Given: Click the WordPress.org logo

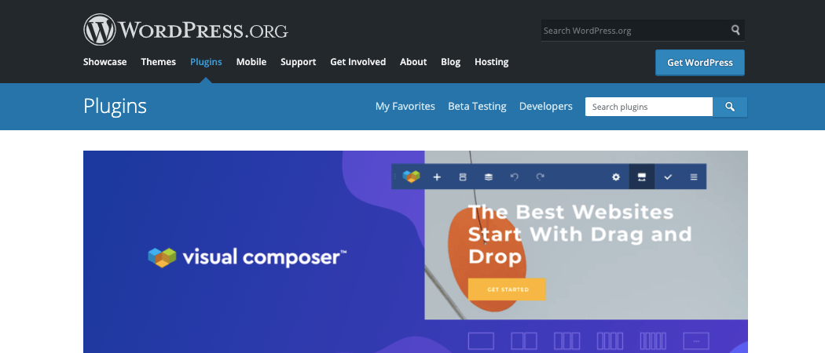Looking at the screenshot, I should click(185, 30).
